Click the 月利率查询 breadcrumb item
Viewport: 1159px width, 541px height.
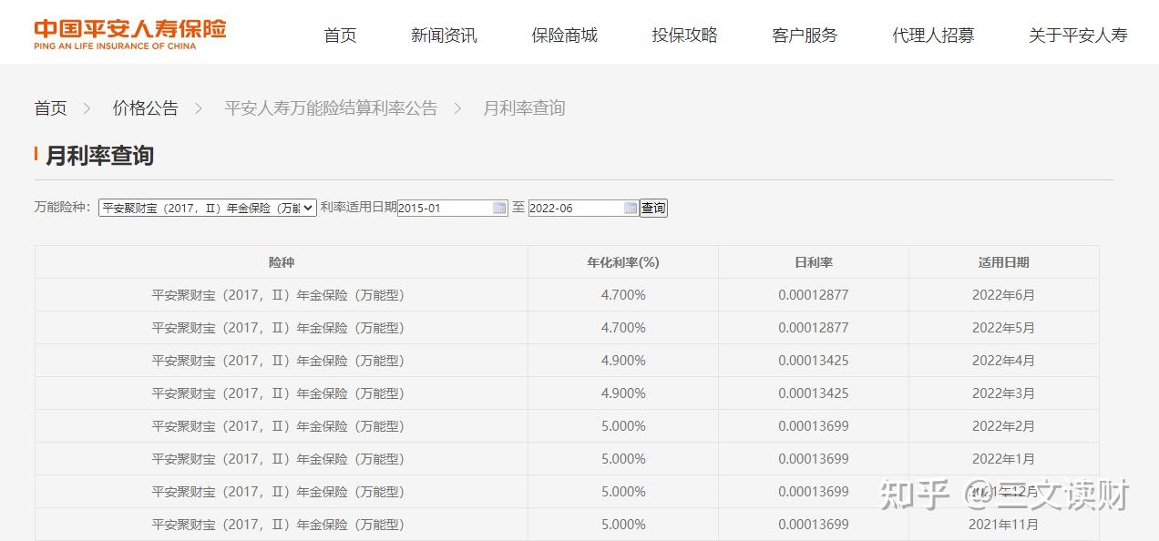(x=524, y=108)
